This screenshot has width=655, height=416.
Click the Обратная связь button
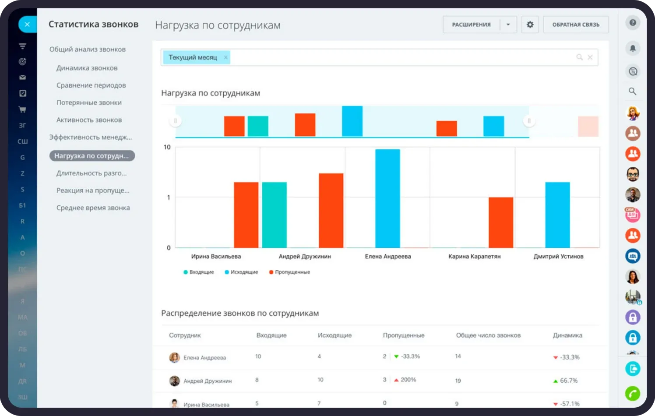pyautogui.click(x=576, y=25)
